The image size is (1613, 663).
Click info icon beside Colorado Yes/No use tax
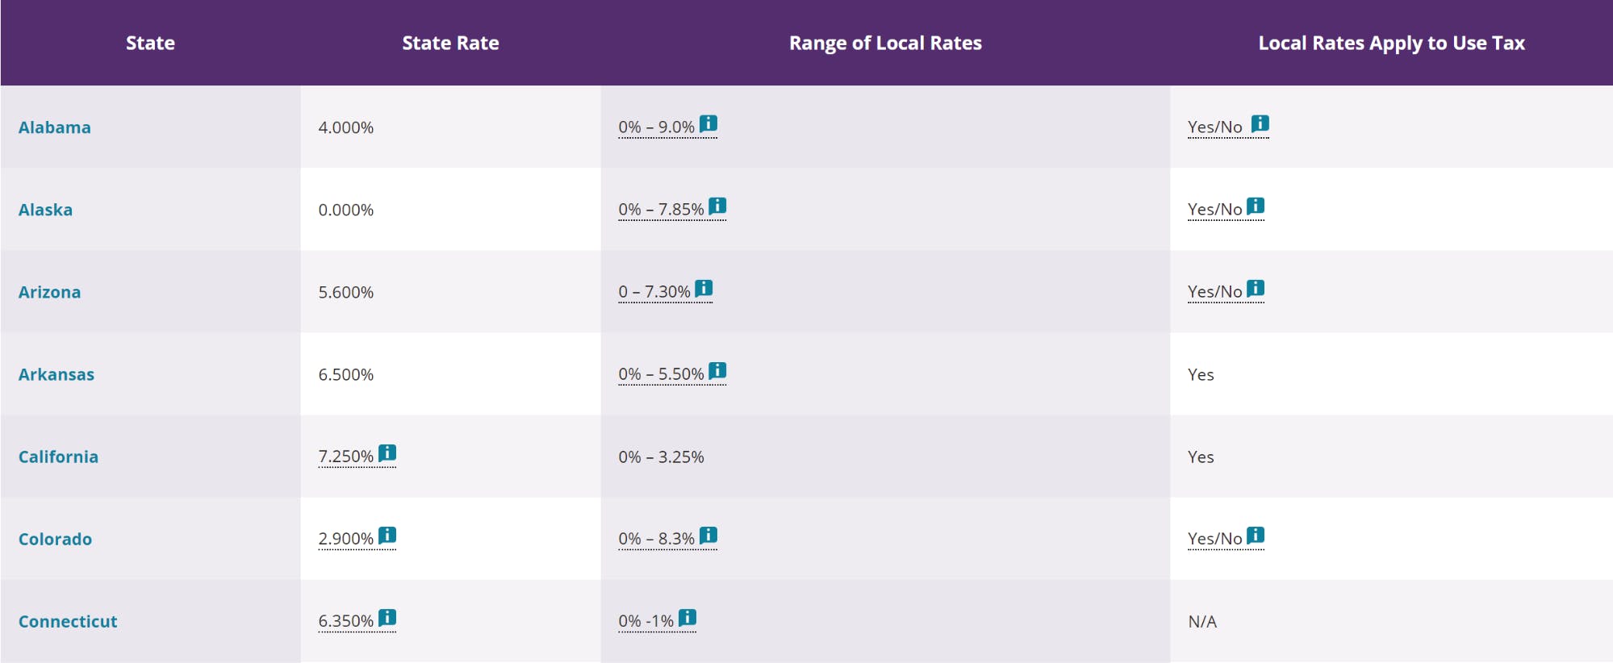click(1256, 535)
